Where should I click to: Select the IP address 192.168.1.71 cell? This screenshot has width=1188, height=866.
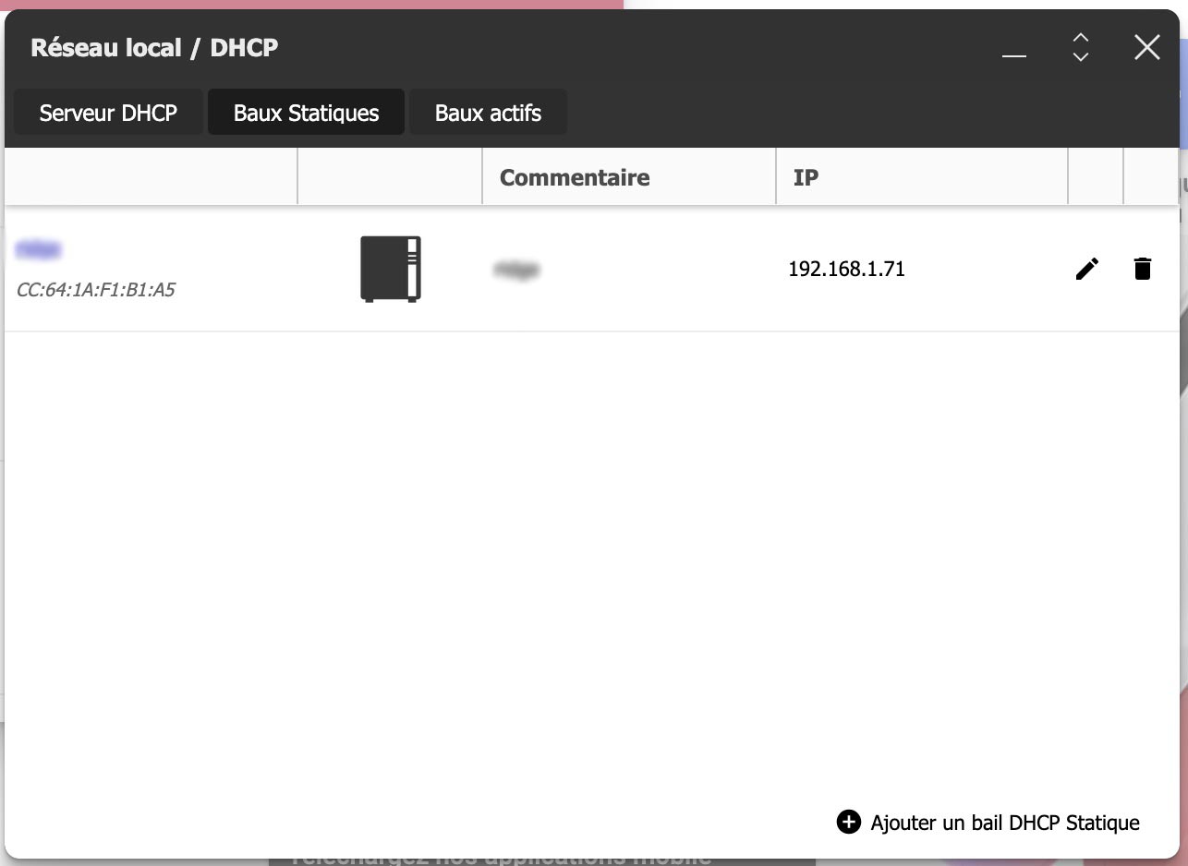(x=846, y=270)
